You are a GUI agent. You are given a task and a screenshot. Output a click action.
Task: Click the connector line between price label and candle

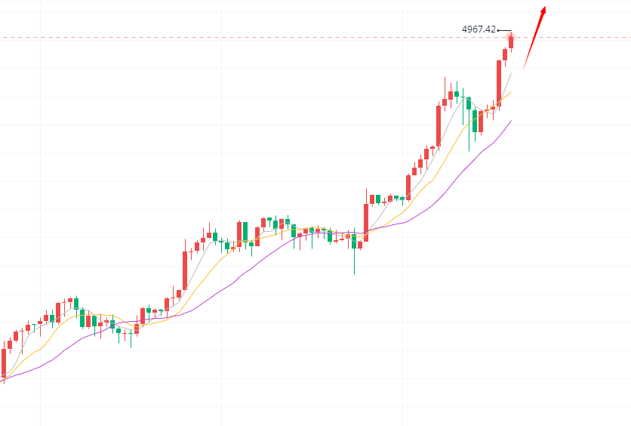[503, 30]
